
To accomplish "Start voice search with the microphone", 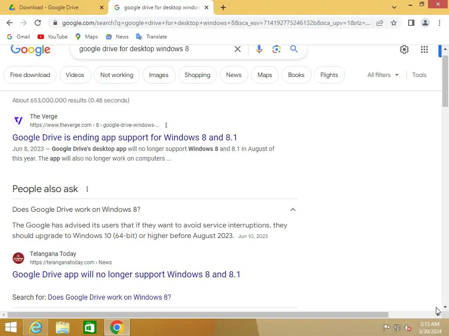I will tap(259, 49).
